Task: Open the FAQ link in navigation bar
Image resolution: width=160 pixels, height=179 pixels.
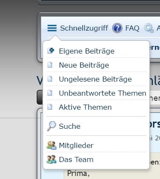Action: [x=132, y=28]
